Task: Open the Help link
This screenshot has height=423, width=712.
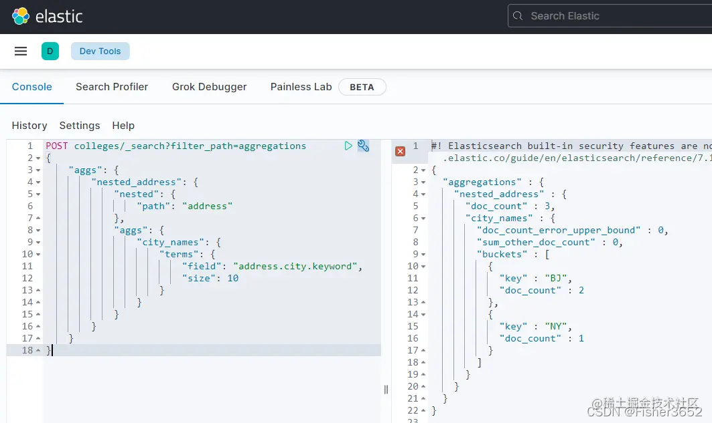Action: click(123, 126)
